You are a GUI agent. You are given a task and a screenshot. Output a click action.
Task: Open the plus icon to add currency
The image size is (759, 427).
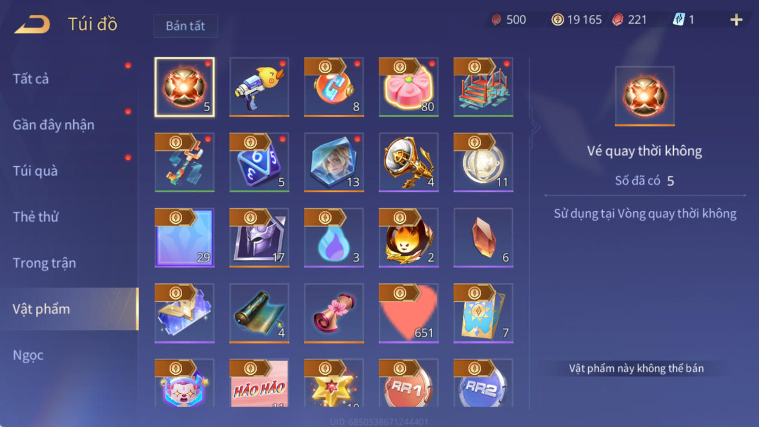tap(736, 20)
